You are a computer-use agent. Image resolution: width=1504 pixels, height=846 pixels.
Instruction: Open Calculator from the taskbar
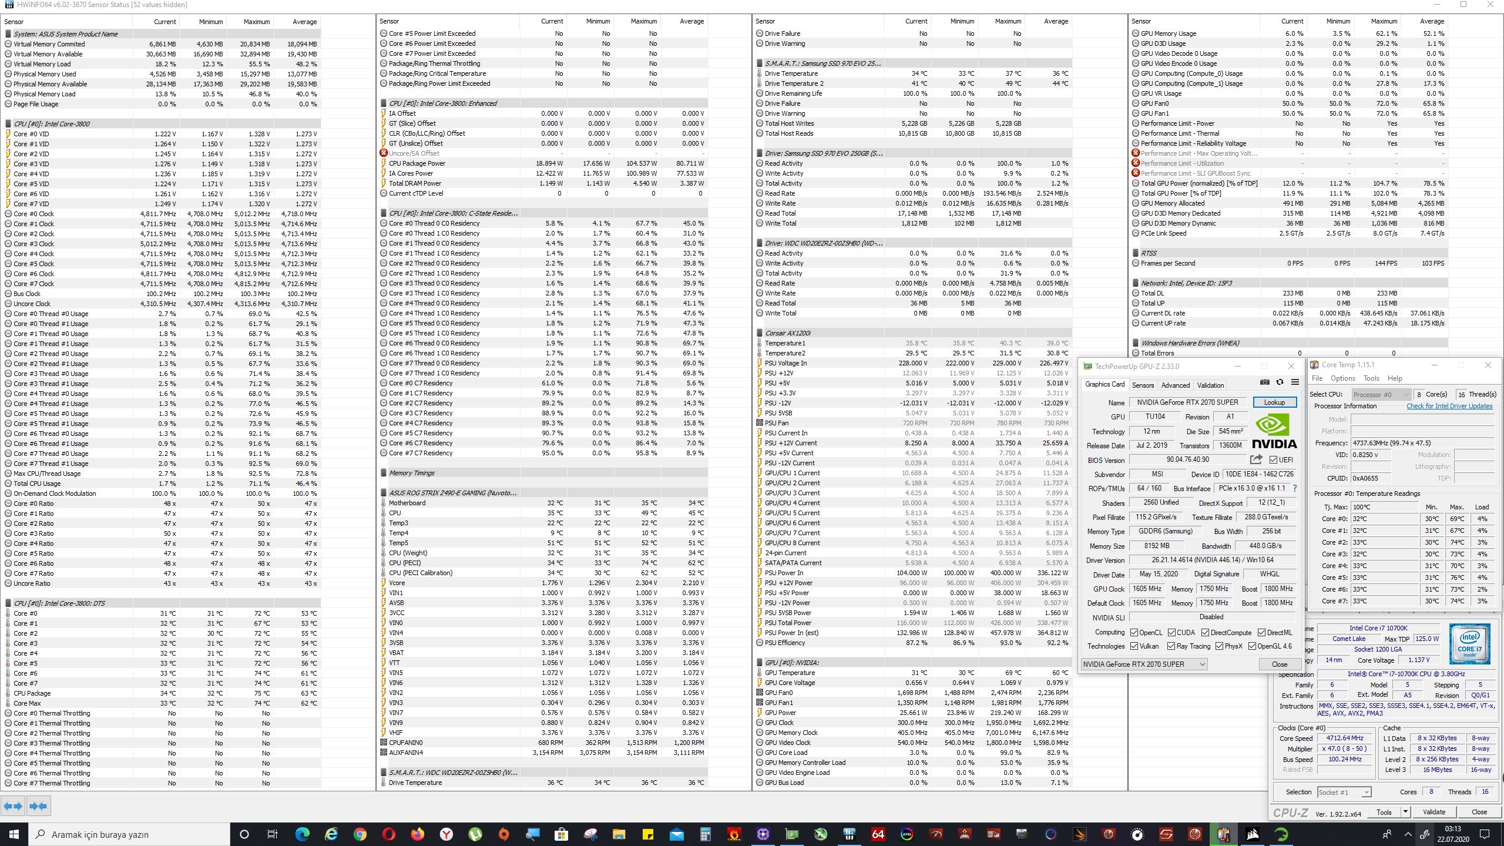705,834
